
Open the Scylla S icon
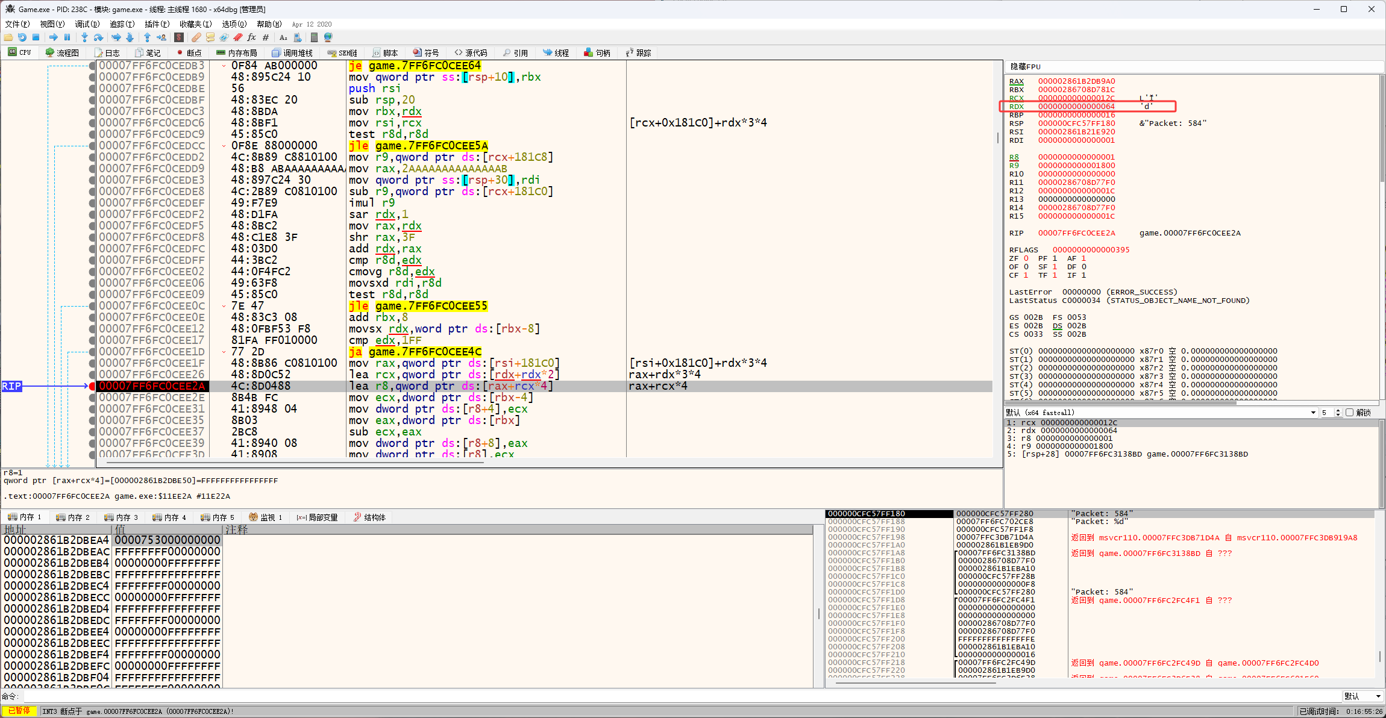click(x=179, y=37)
